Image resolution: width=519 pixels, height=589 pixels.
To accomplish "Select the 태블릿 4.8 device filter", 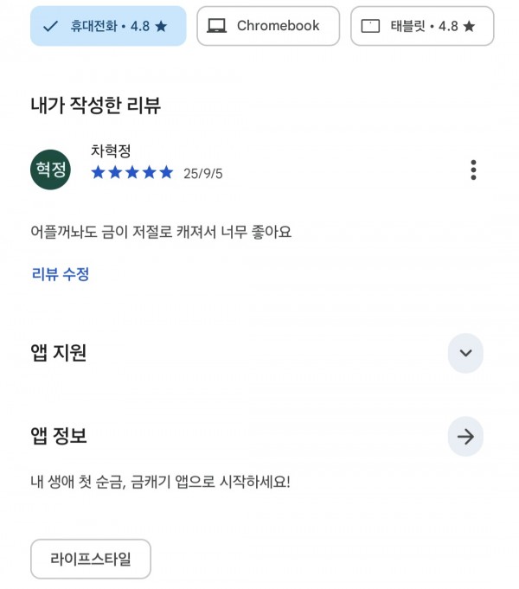I will pos(422,26).
